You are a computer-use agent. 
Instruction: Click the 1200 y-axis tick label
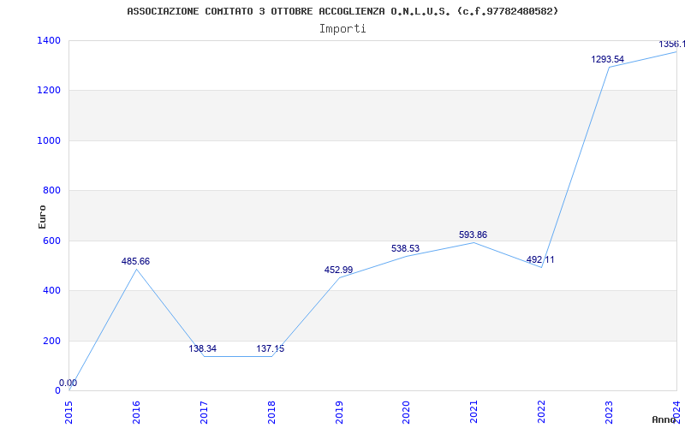point(49,91)
